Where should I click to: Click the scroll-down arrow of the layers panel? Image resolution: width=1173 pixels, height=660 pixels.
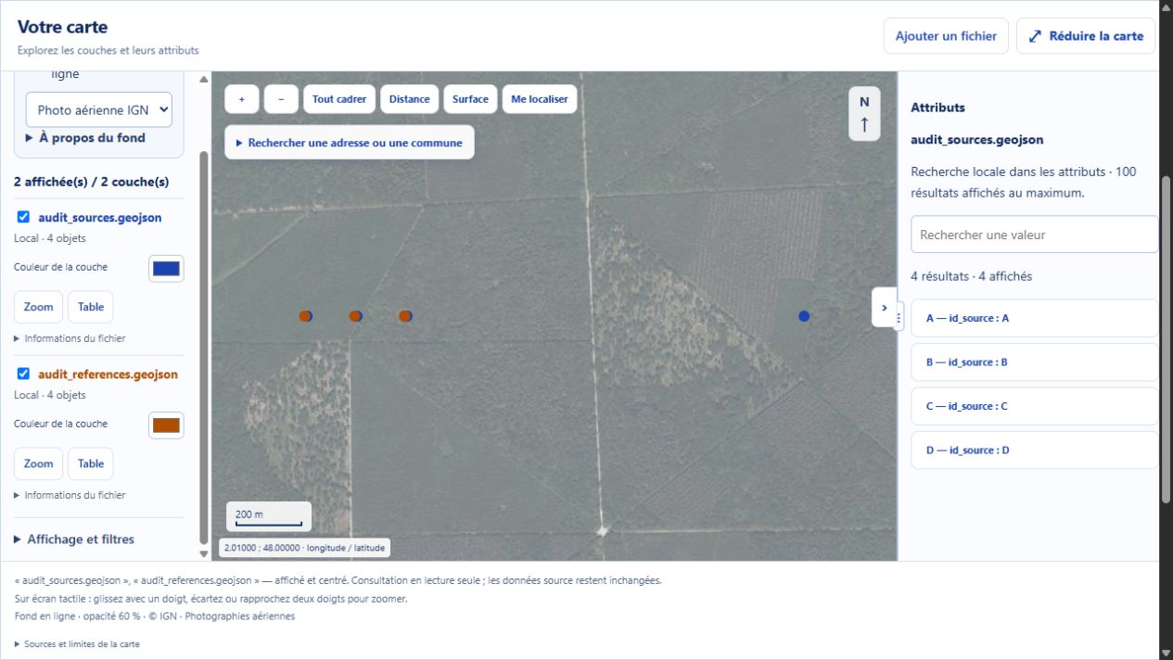tap(204, 553)
